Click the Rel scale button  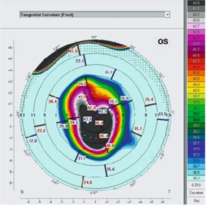tap(196, 201)
